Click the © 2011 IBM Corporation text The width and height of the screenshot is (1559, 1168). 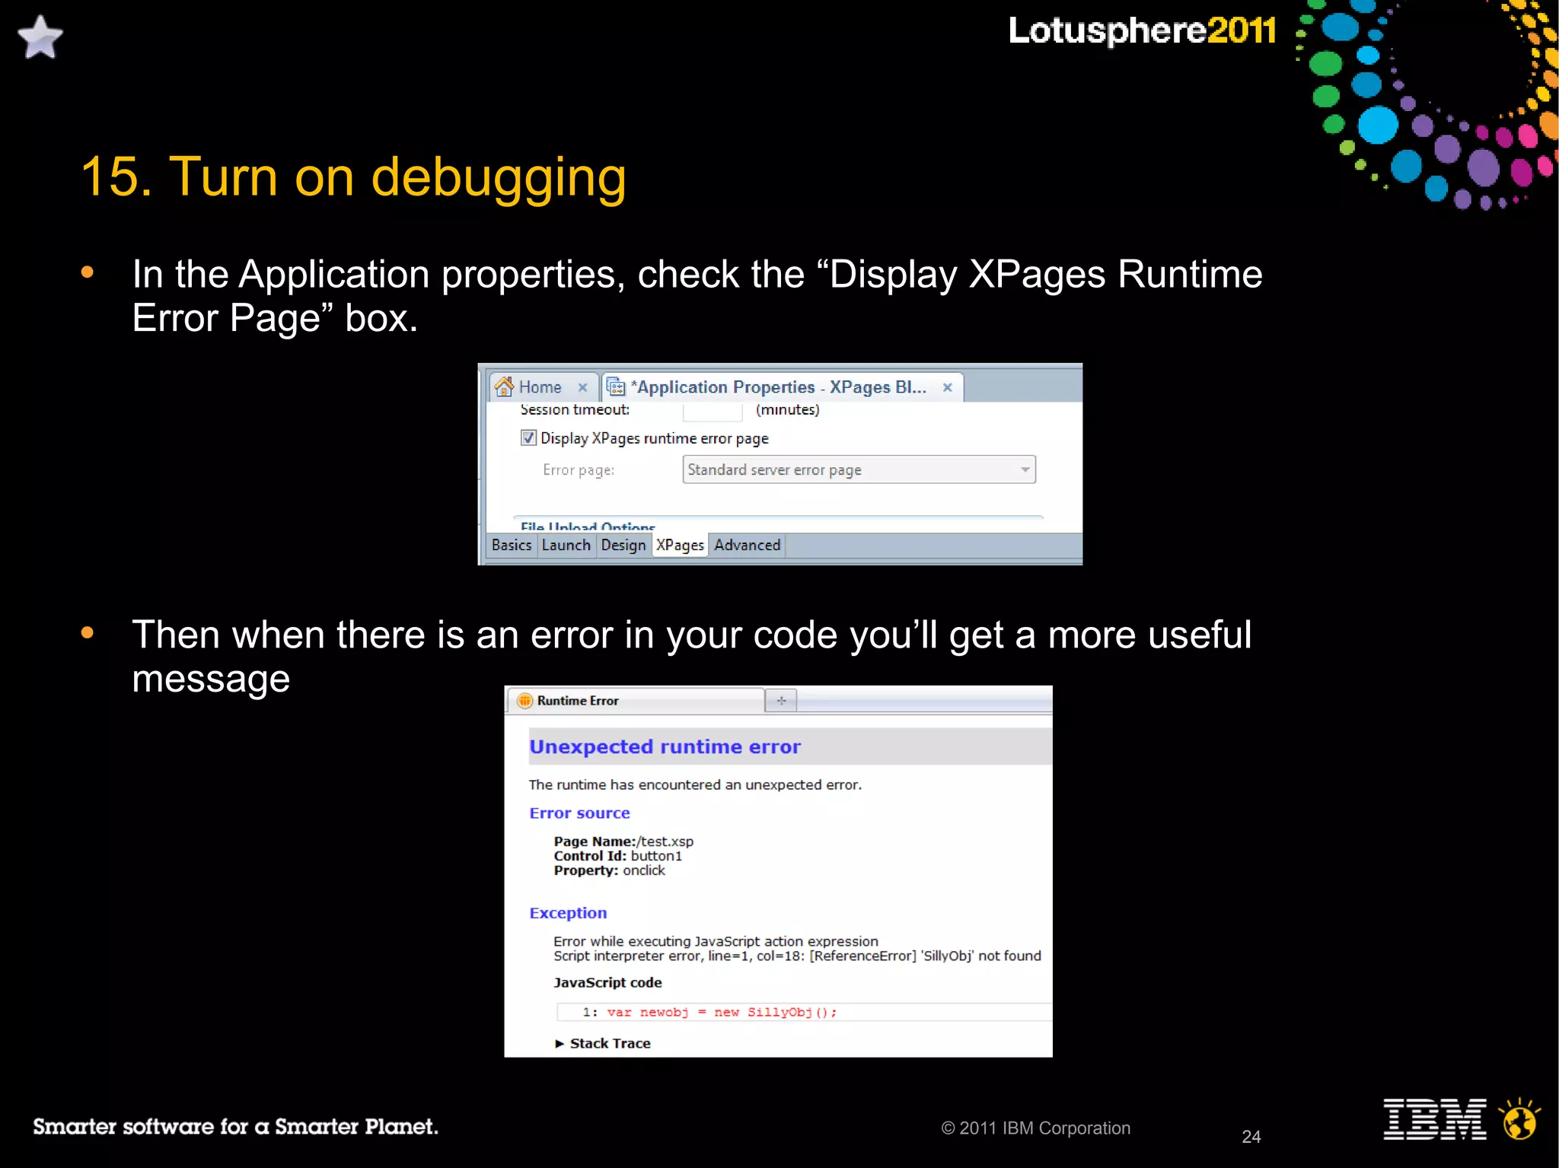[1036, 1128]
